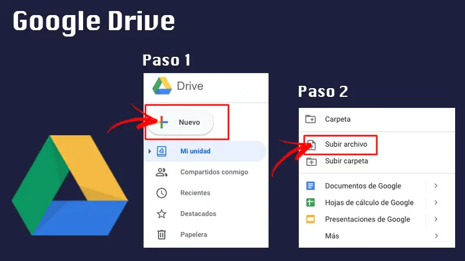Image resolution: width=465 pixels, height=261 pixels.
Task: Expand the Más submenu arrow
Action: click(x=436, y=236)
